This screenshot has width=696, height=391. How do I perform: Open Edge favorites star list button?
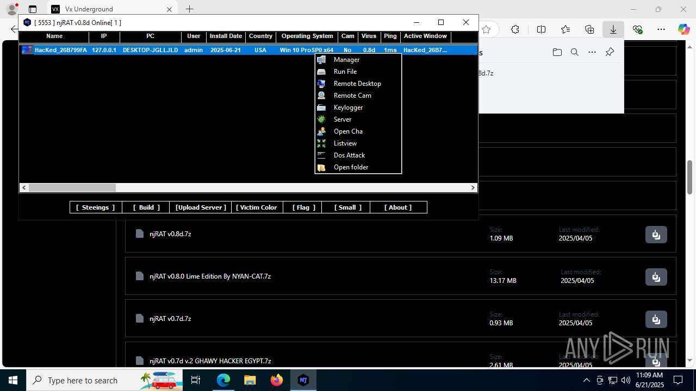(565, 29)
